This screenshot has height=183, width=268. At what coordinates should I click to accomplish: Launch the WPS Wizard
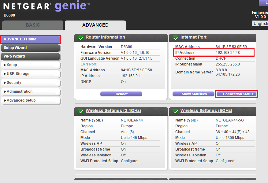click(31, 56)
